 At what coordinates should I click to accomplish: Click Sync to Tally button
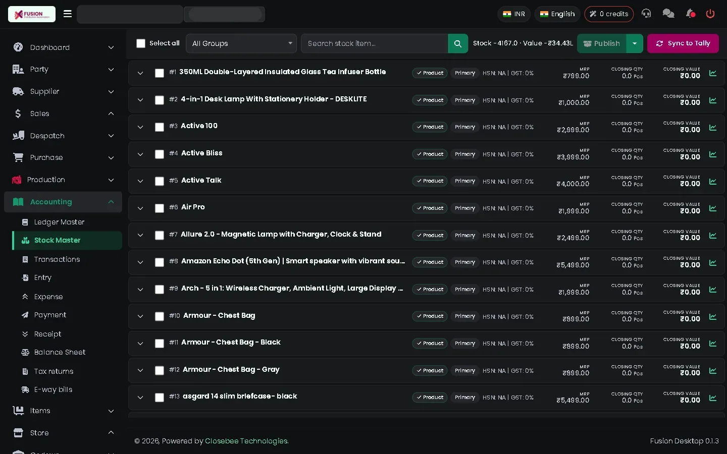pos(683,43)
